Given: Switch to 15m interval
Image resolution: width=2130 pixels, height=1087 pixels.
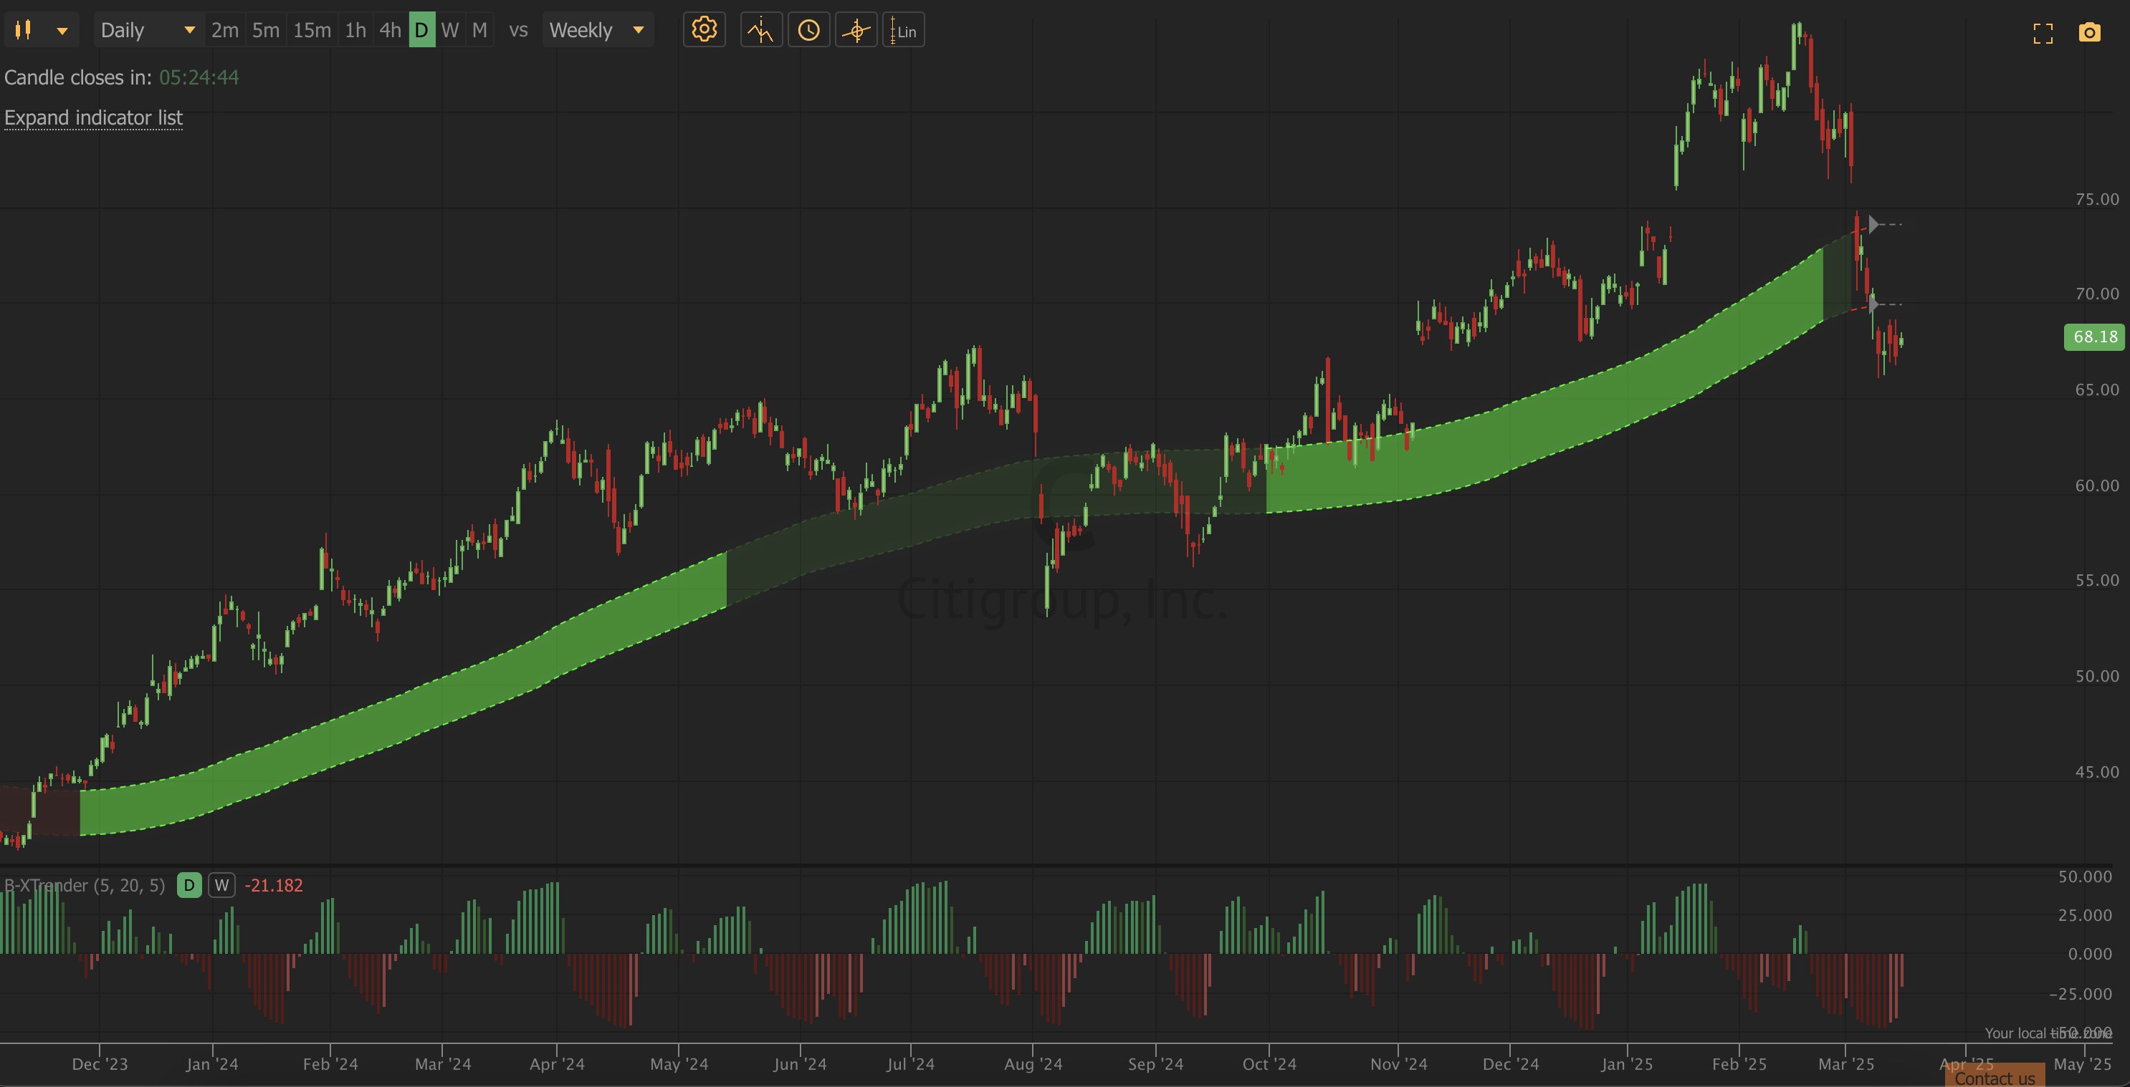Looking at the screenshot, I should pyautogui.click(x=312, y=31).
